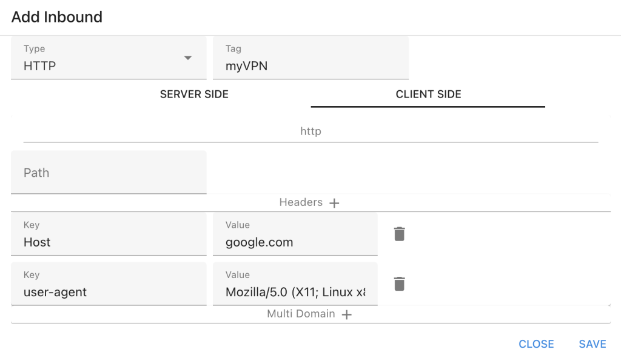Click the Headers section label text

click(x=301, y=202)
